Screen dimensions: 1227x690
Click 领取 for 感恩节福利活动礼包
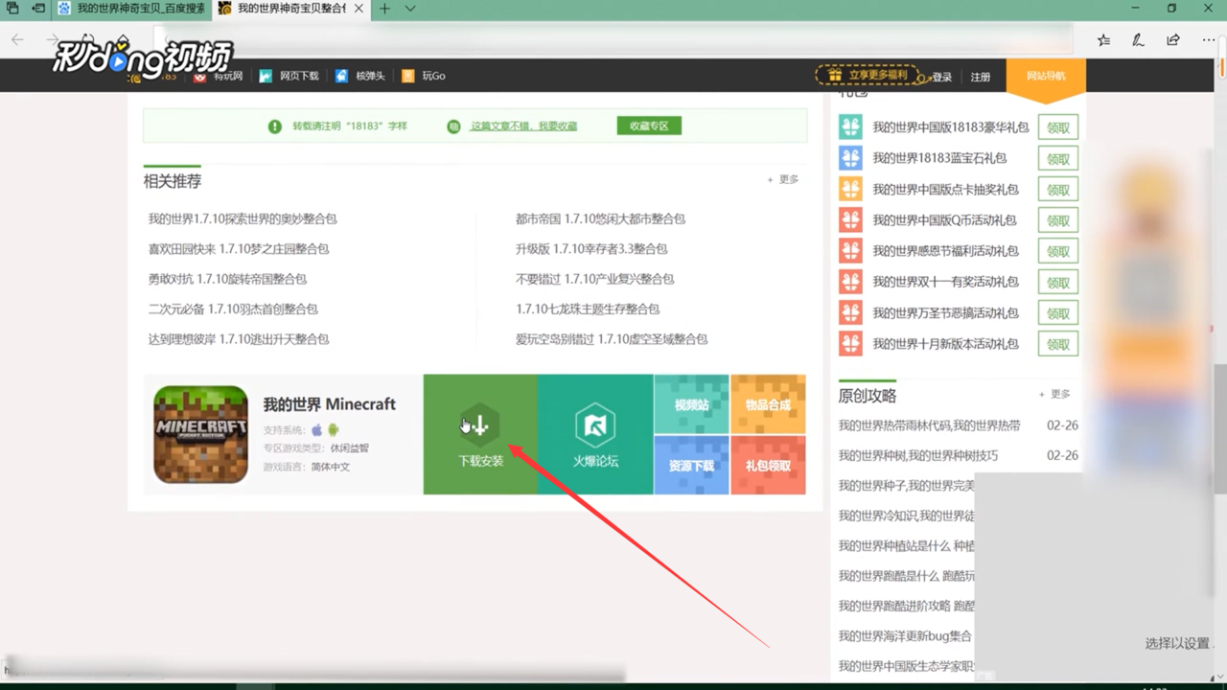(1058, 251)
